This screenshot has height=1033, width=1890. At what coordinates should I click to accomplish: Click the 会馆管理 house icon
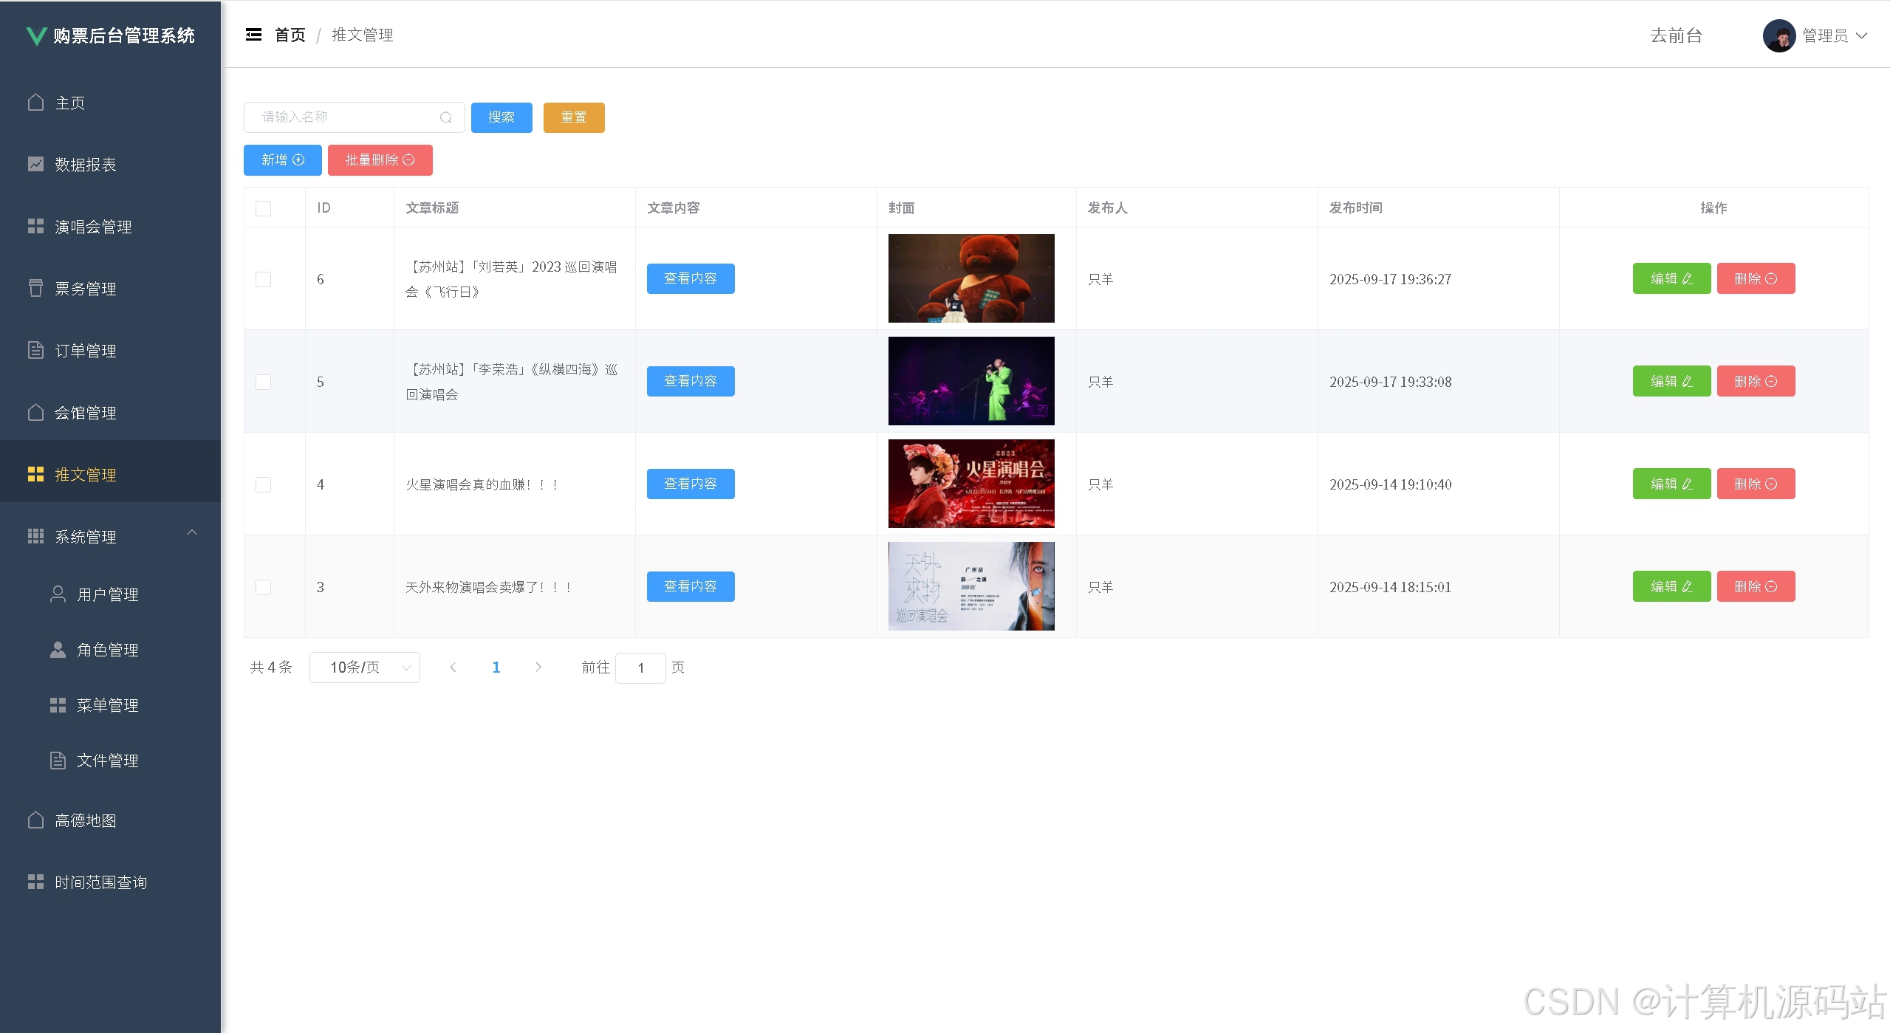click(35, 412)
